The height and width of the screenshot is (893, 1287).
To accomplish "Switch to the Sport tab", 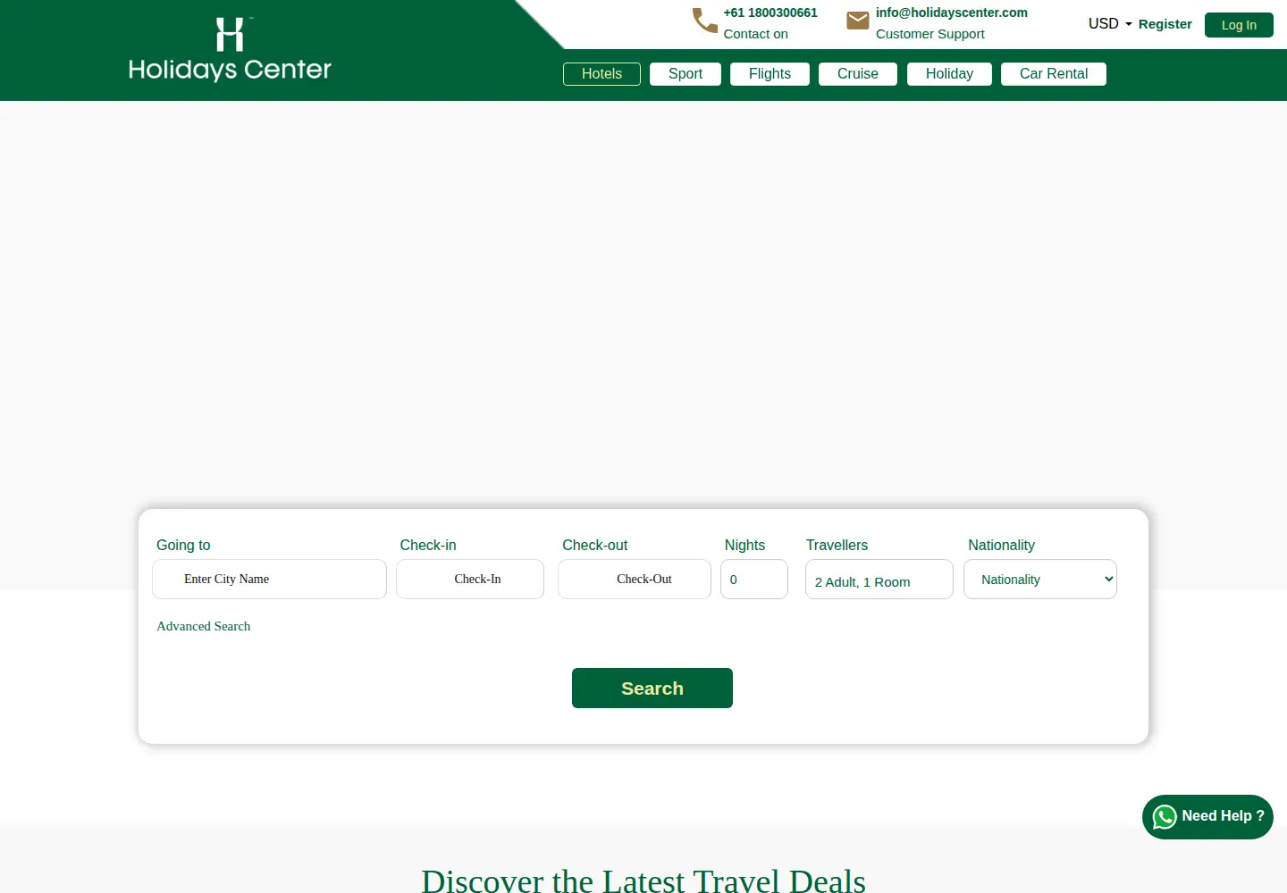I will (x=686, y=74).
